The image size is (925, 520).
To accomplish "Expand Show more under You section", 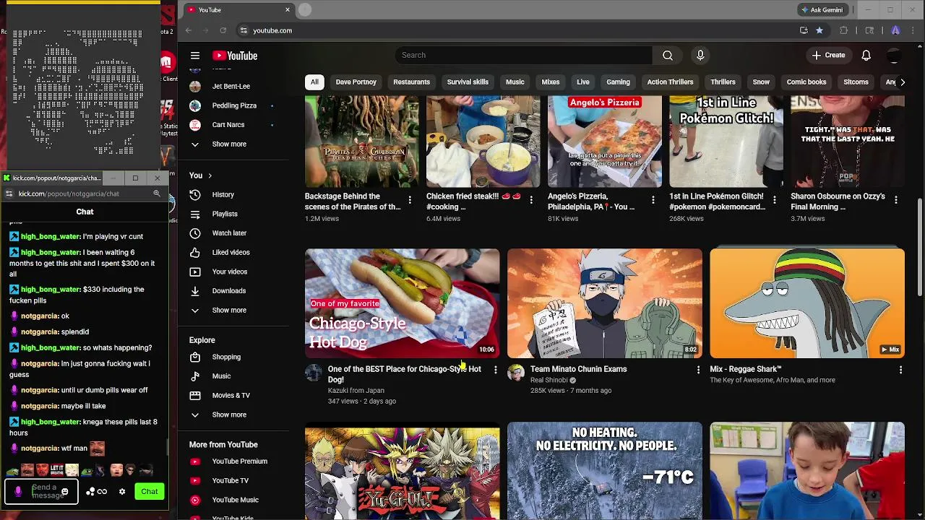I will coord(229,310).
